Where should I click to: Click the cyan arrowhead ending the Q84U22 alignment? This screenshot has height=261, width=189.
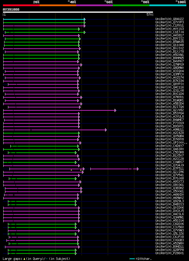(x=85, y=19)
